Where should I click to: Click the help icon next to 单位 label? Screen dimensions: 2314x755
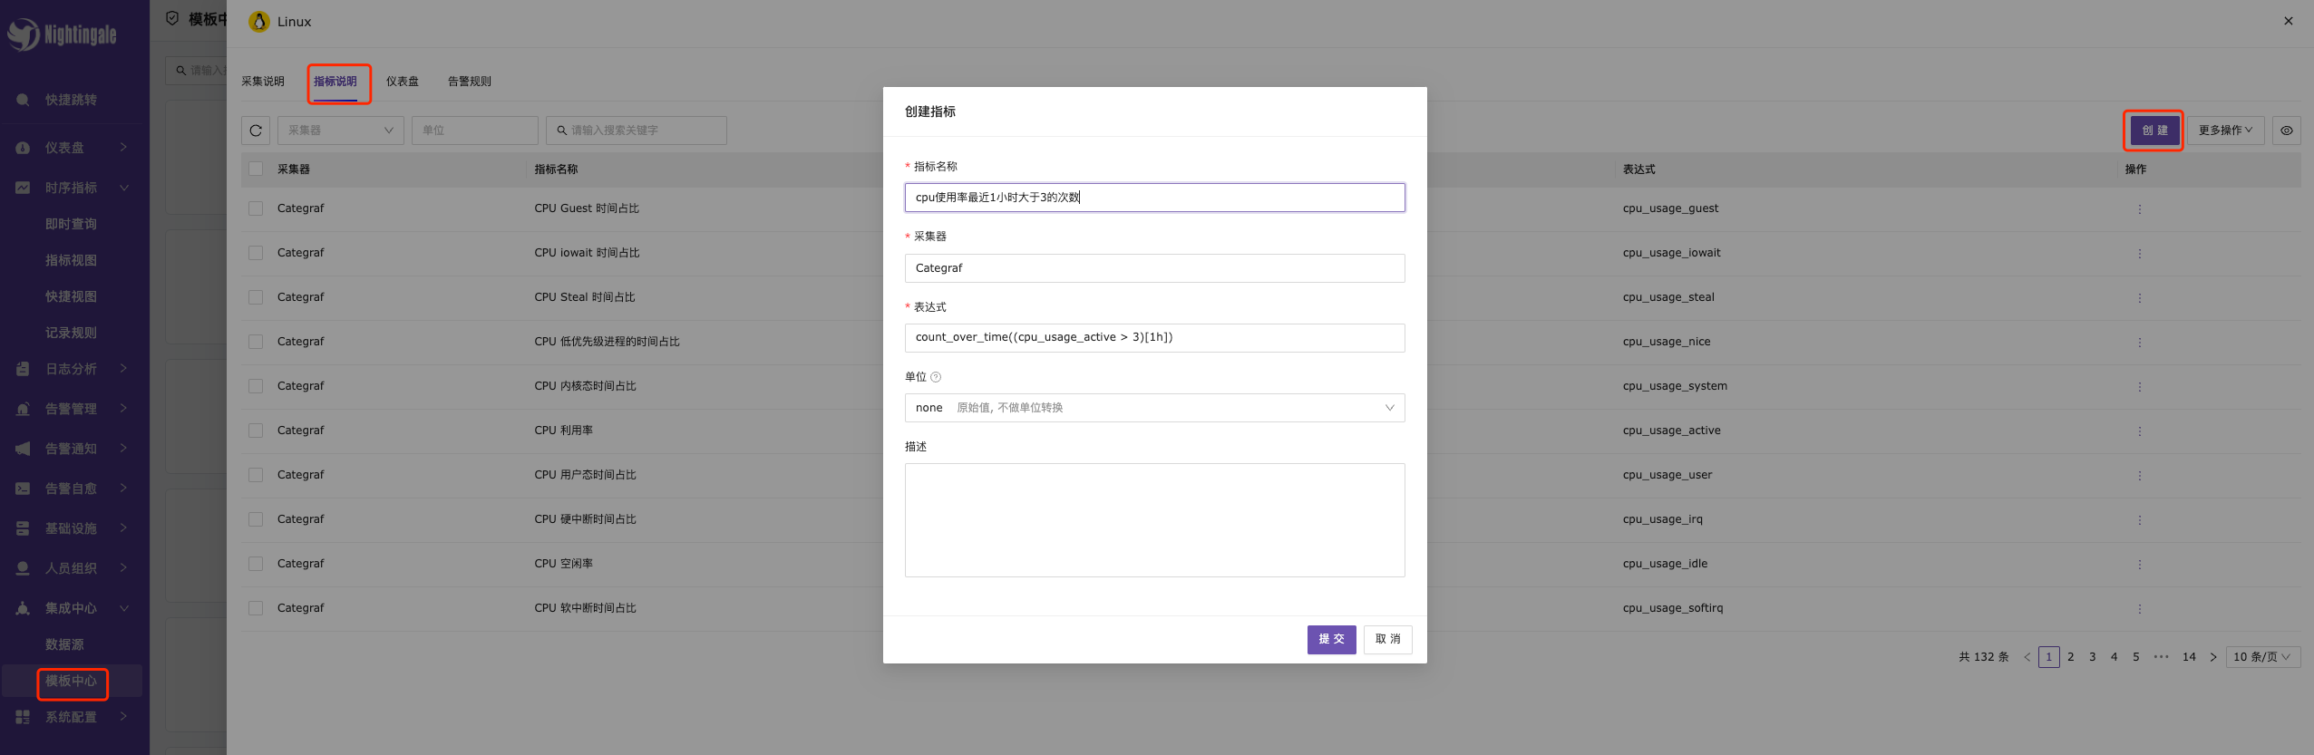pos(936,377)
